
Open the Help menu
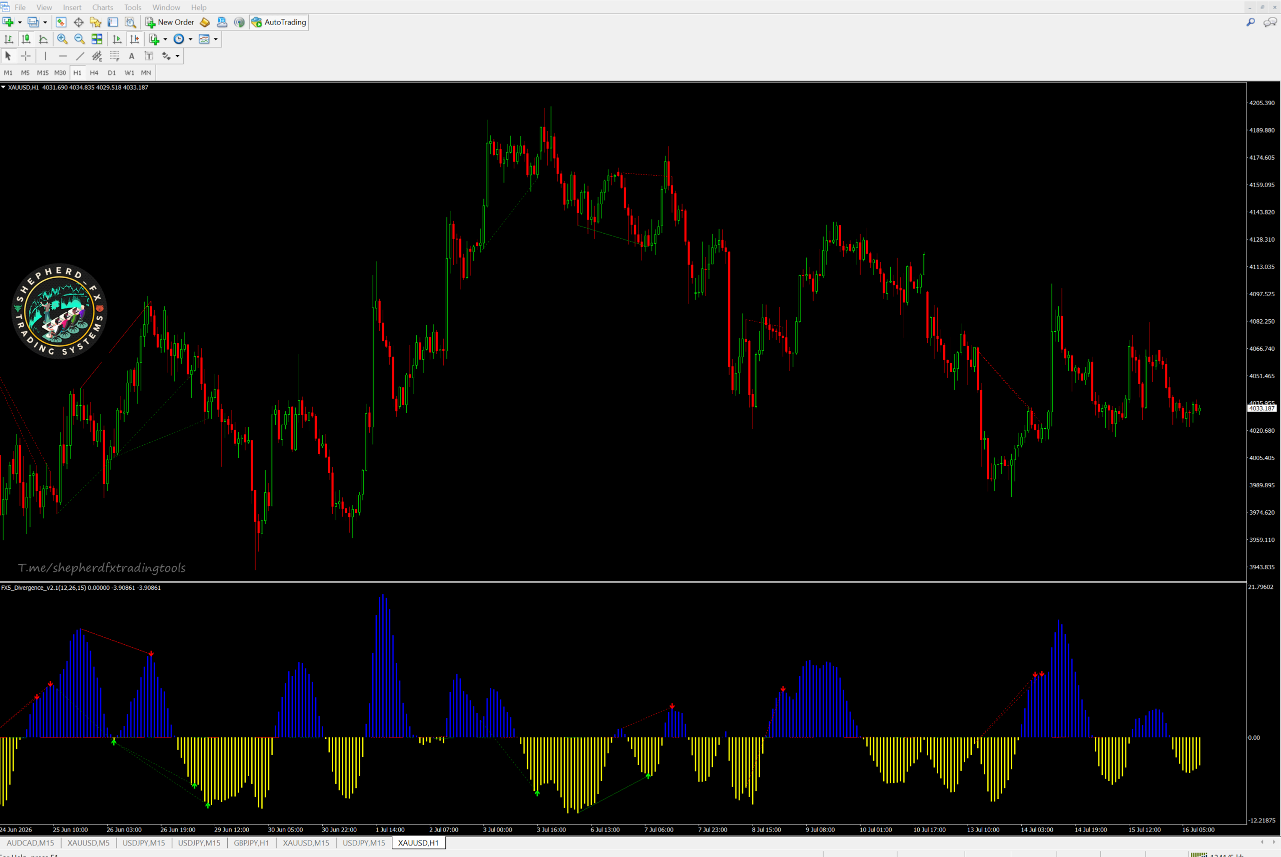(x=198, y=7)
